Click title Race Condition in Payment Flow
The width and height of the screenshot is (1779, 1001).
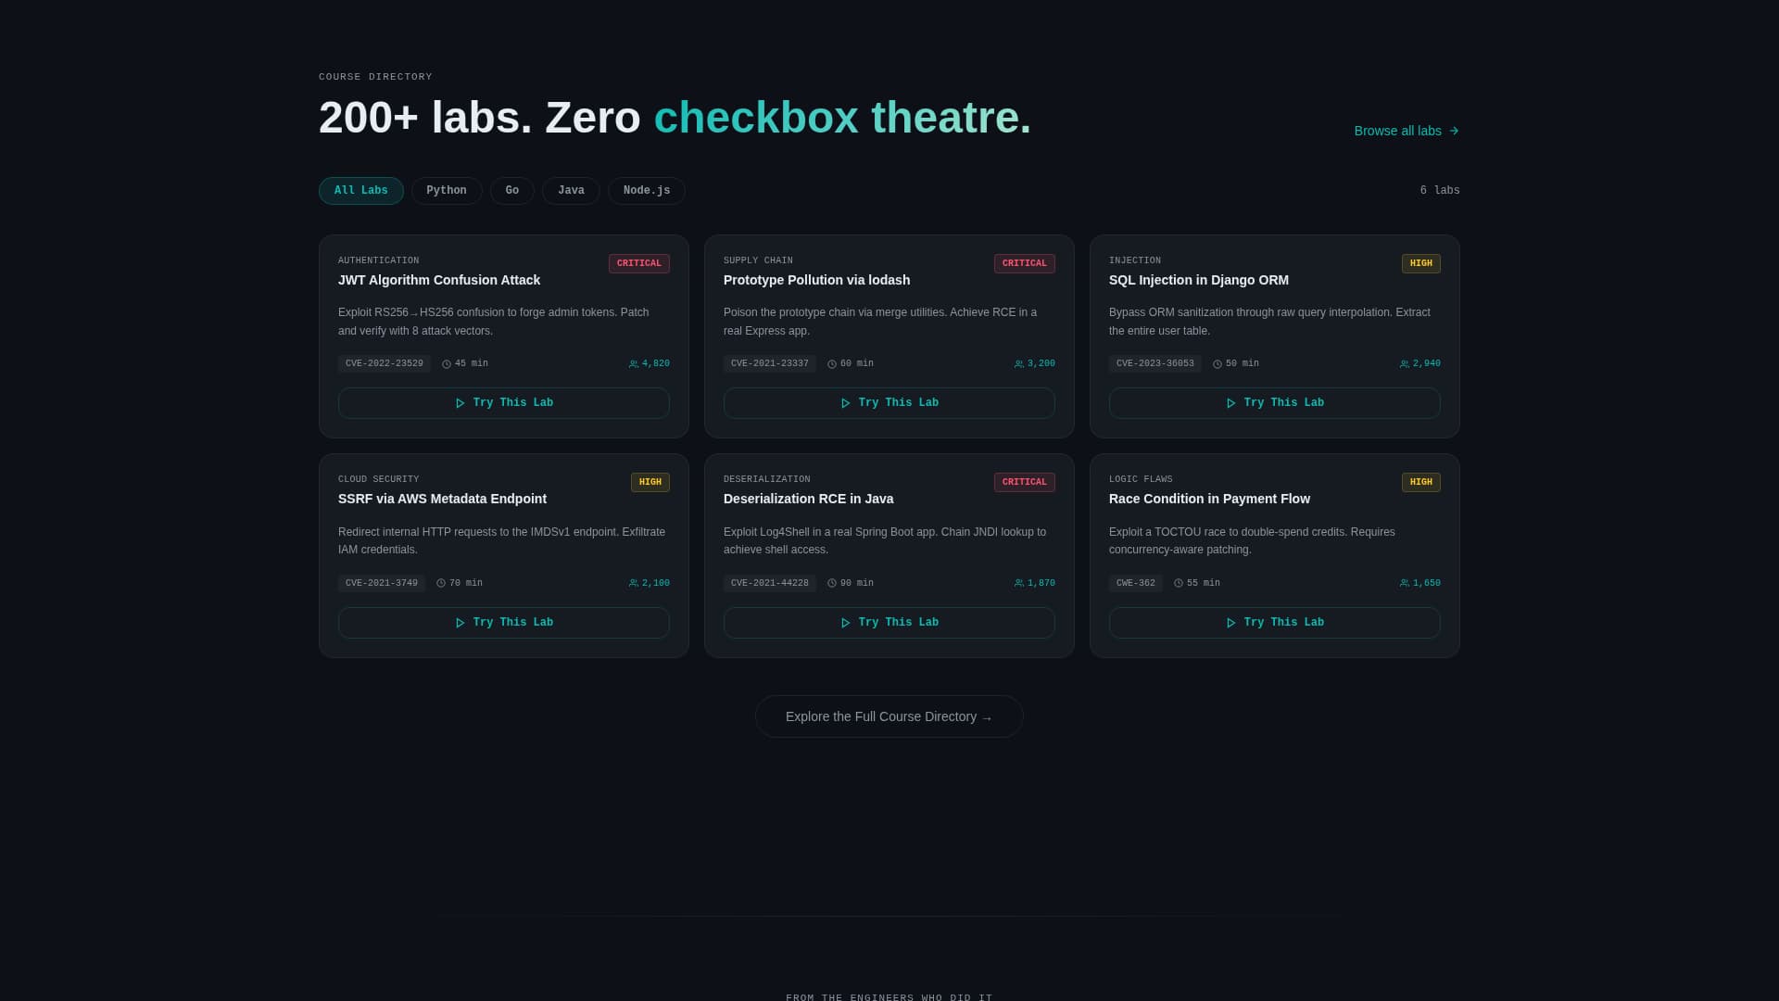pyautogui.click(x=1209, y=499)
